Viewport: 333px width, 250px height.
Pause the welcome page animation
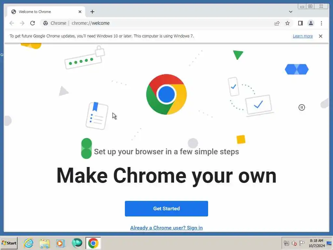pos(301,107)
